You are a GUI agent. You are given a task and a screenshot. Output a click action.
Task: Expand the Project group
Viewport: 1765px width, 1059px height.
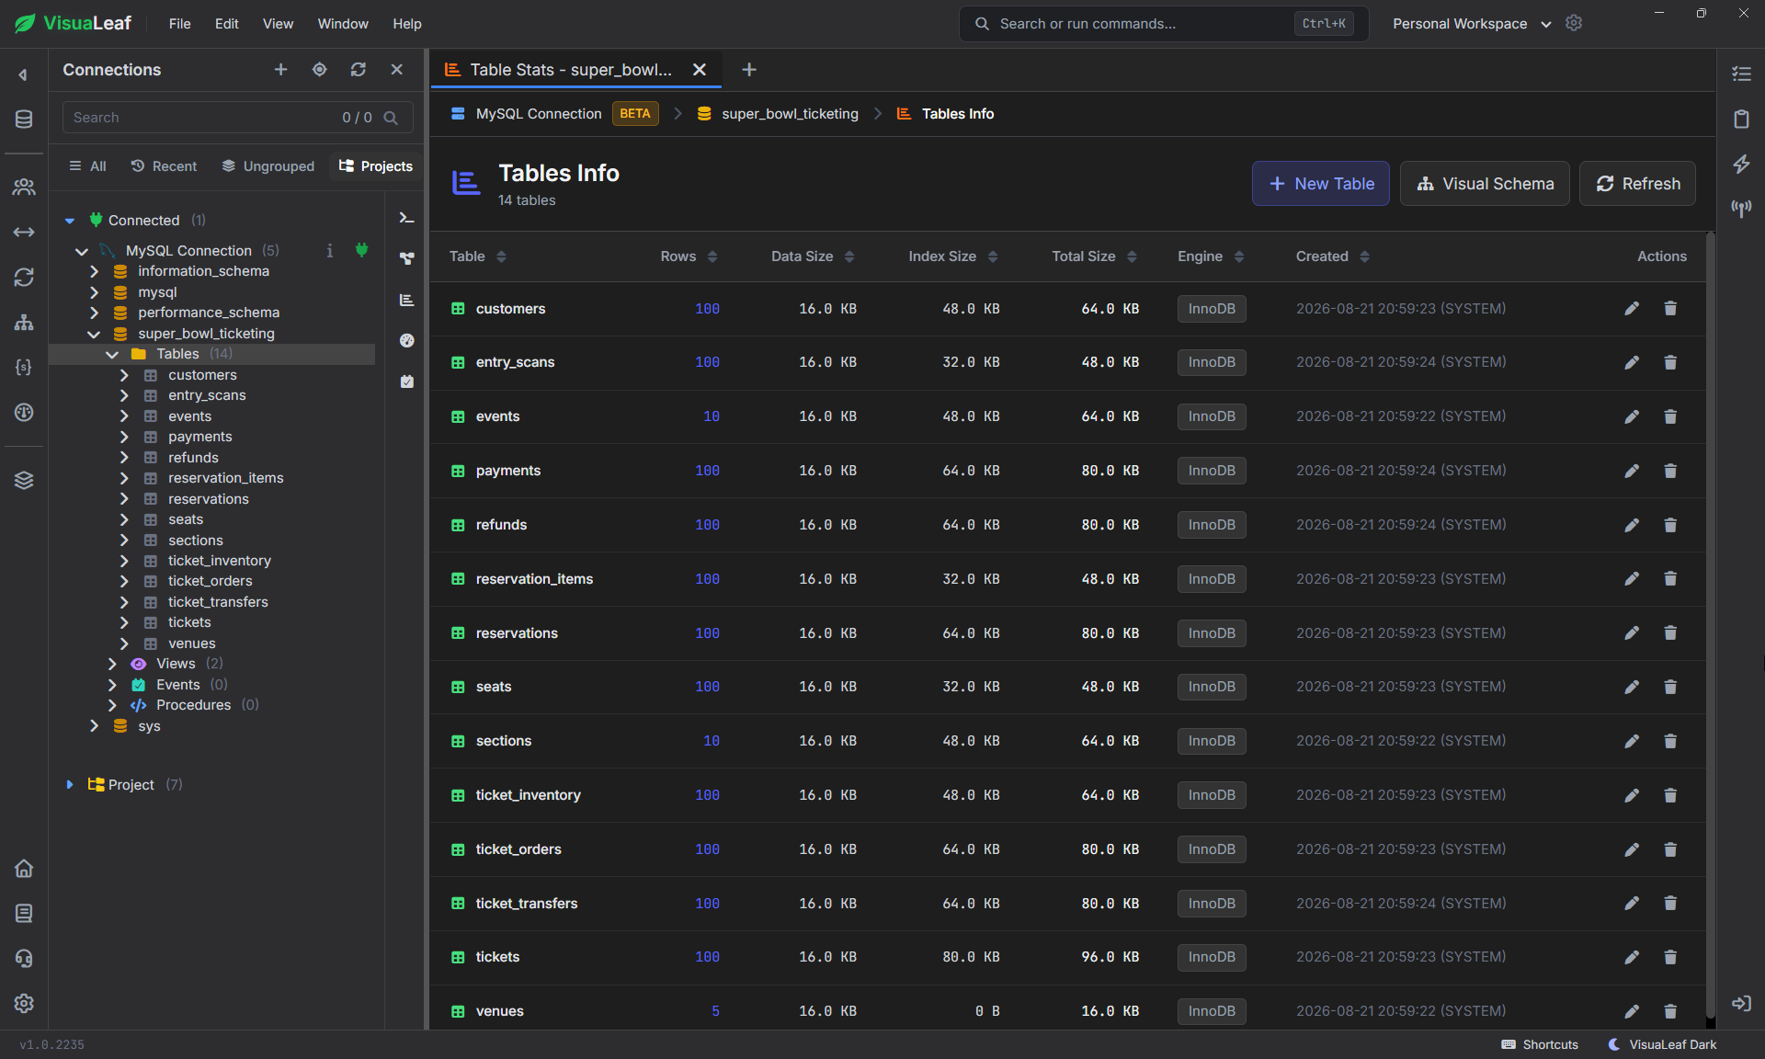70,784
